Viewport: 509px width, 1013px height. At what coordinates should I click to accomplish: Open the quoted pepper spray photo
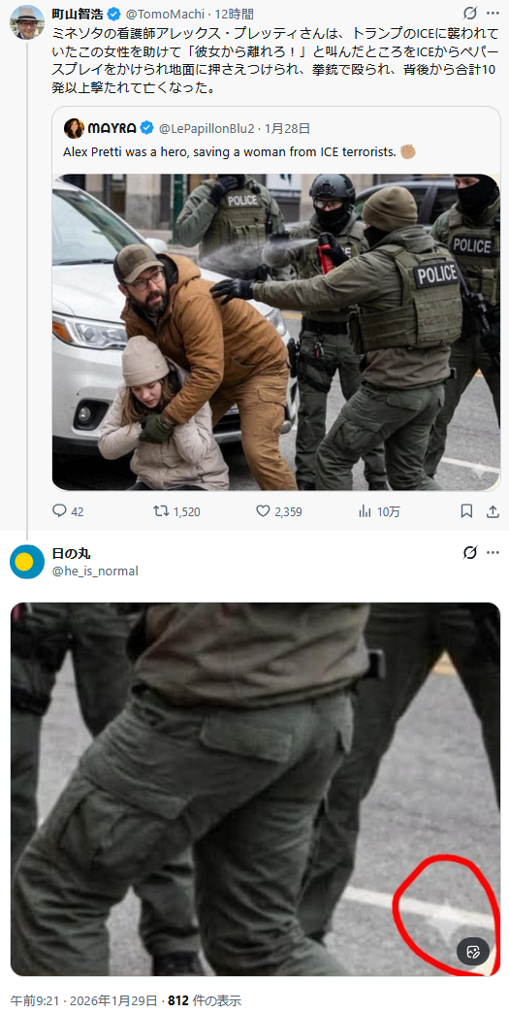(276, 332)
